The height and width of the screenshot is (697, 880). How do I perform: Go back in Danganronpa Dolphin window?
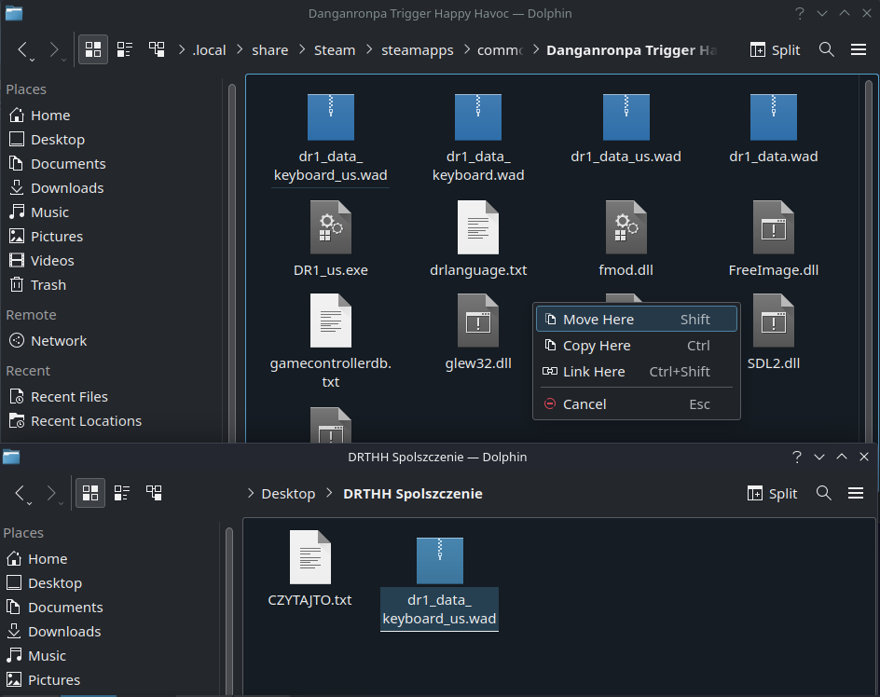coord(22,50)
